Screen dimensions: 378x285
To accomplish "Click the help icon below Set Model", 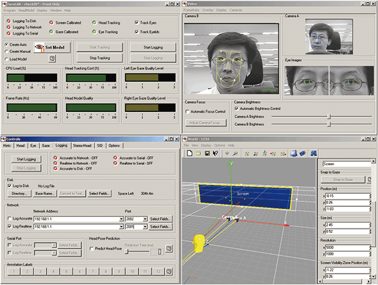I will [52, 58].
